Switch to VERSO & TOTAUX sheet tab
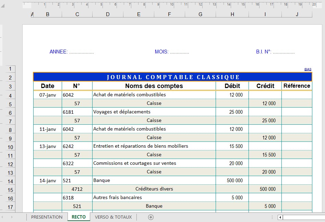The image size is (325, 222). [113, 217]
